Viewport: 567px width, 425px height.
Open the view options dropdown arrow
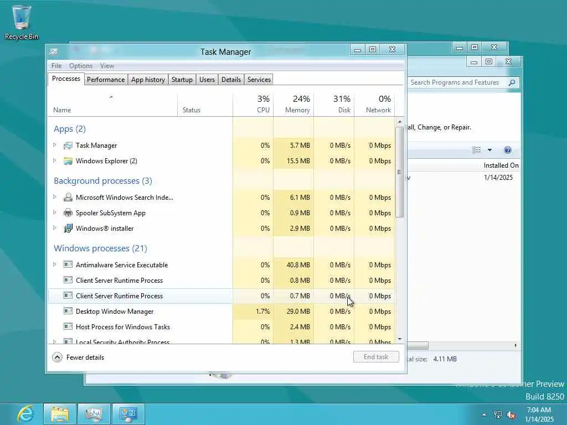[x=489, y=150]
